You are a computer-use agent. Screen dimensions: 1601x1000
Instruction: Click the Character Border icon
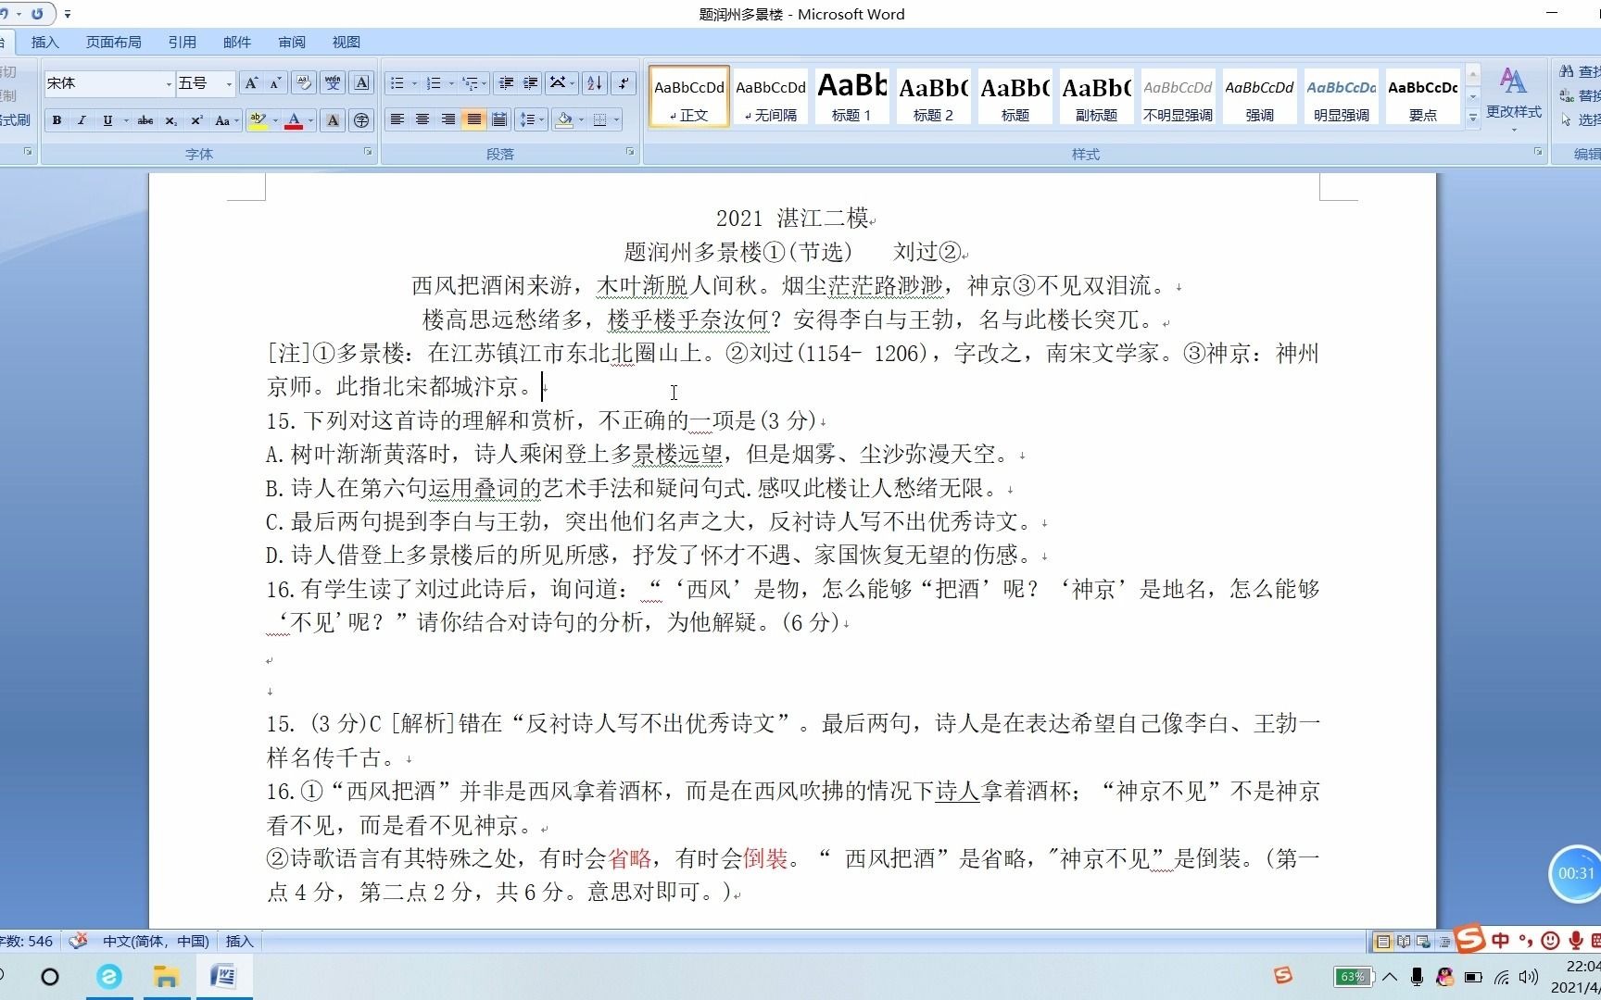click(362, 83)
